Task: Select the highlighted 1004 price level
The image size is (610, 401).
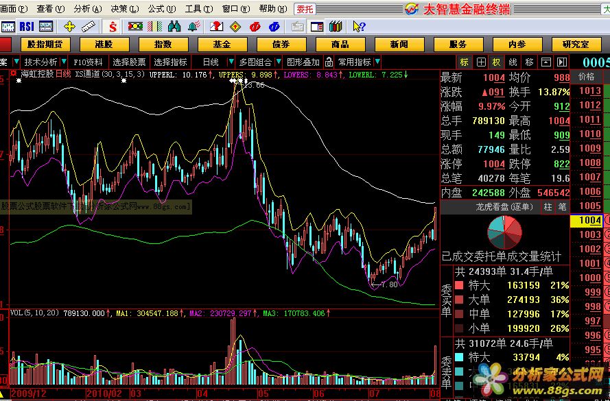Action: (x=587, y=220)
